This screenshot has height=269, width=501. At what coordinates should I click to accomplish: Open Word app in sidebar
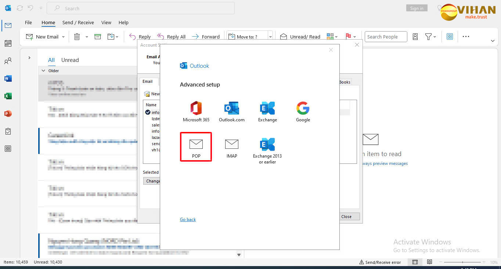click(8, 78)
